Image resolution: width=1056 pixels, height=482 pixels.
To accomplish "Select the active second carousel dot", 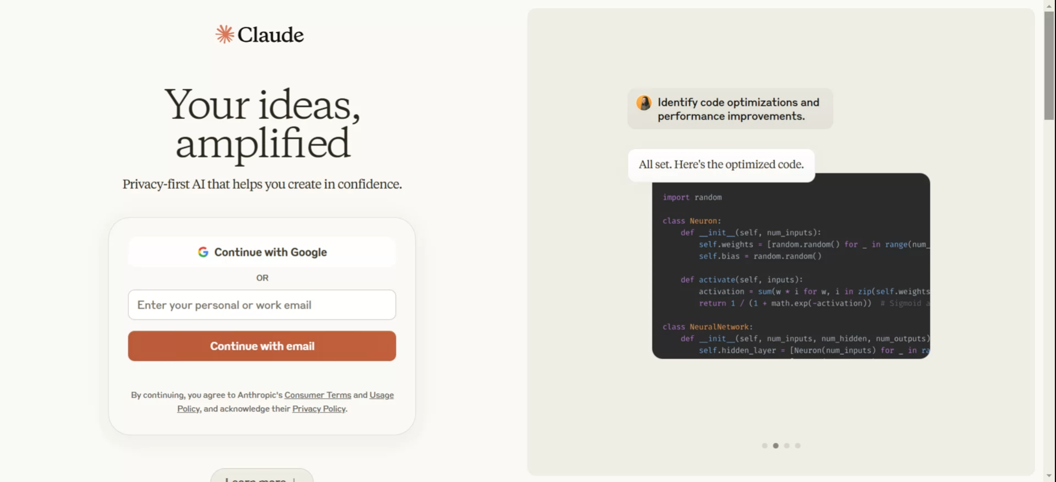I will [x=776, y=446].
